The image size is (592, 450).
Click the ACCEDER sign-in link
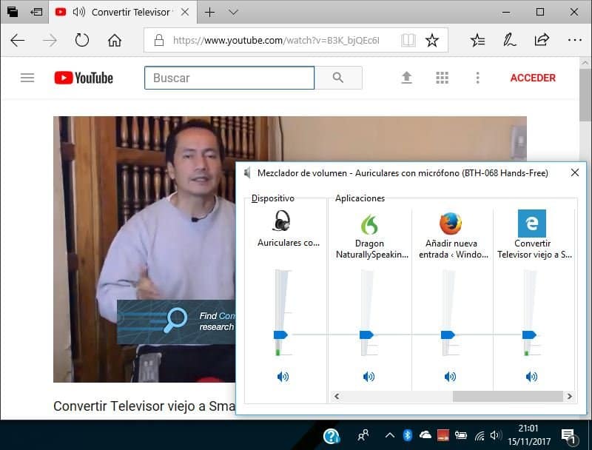(532, 77)
